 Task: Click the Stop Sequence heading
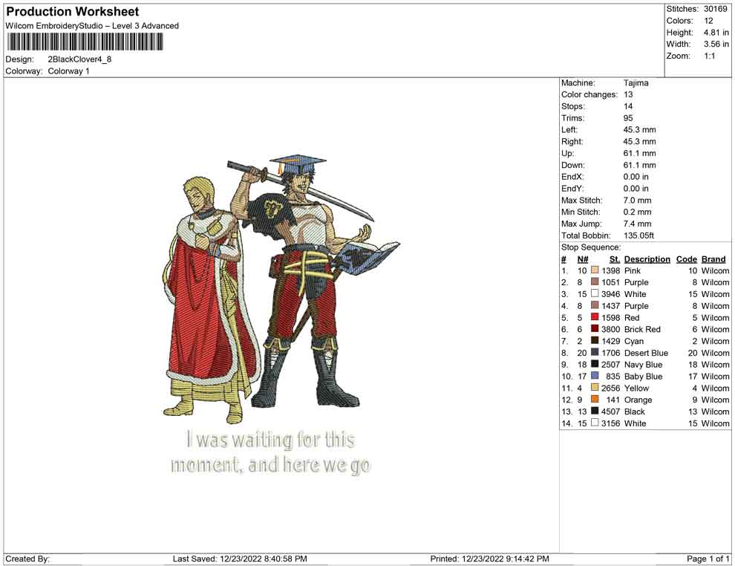click(591, 247)
